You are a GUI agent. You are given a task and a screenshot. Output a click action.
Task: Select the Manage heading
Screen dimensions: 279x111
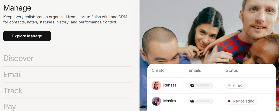(17, 8)
